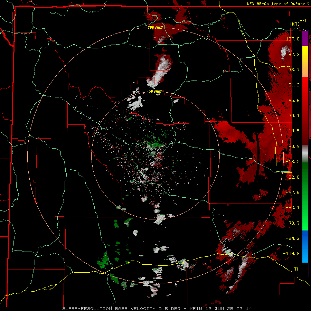
Task: Click the 107.8 value on velocity scale
Action: (x=293, y=39)
